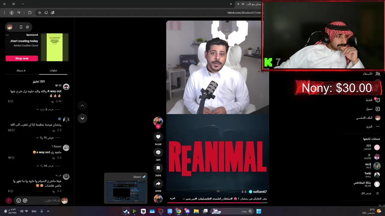385x216 pixels.
Task: Like the Ramadan comment with 52 hearts
Action: (x=13, y=130)
